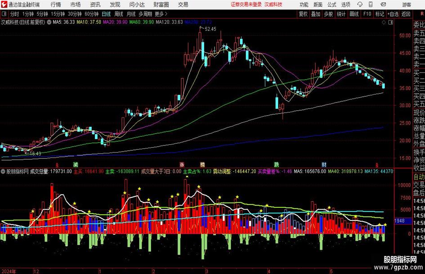Expand dropdown arrow beside 股朋指标网 indicator
The height and width of the screenshot is (274, 425).
point(3,171)
